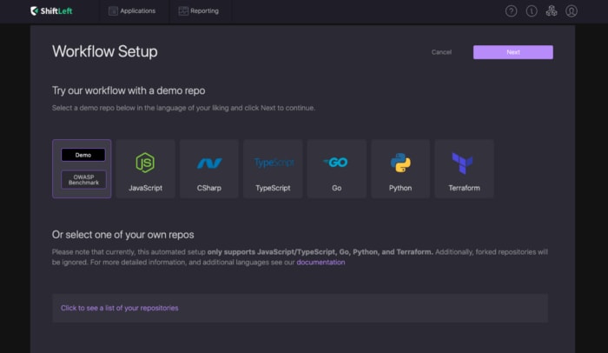This screenshot has height=353, width=608.
Task: Open the help question mark icon
Action: tap(511, 11)
